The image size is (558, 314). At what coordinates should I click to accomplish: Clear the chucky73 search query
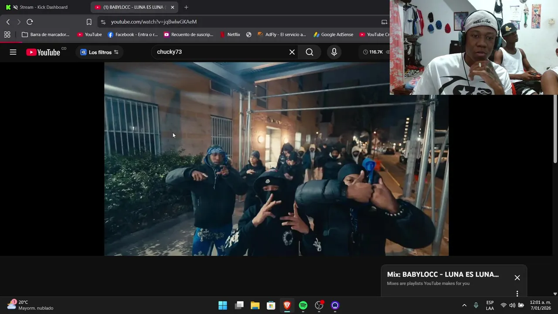tap(292, 52)
